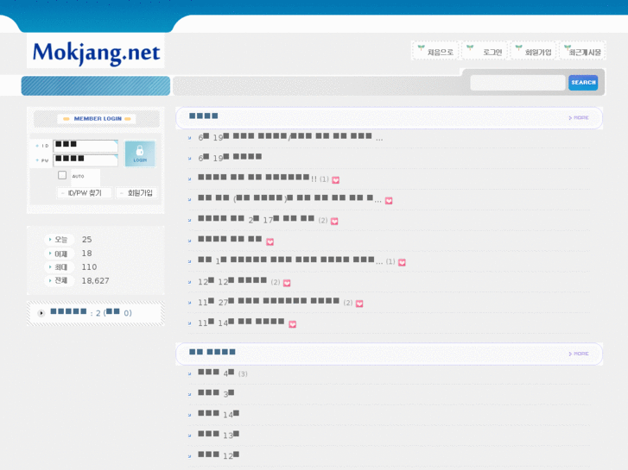Open the 회원가입 top menu item
Image resolution: width=628 pixels, height=470 pixels.
534,51
